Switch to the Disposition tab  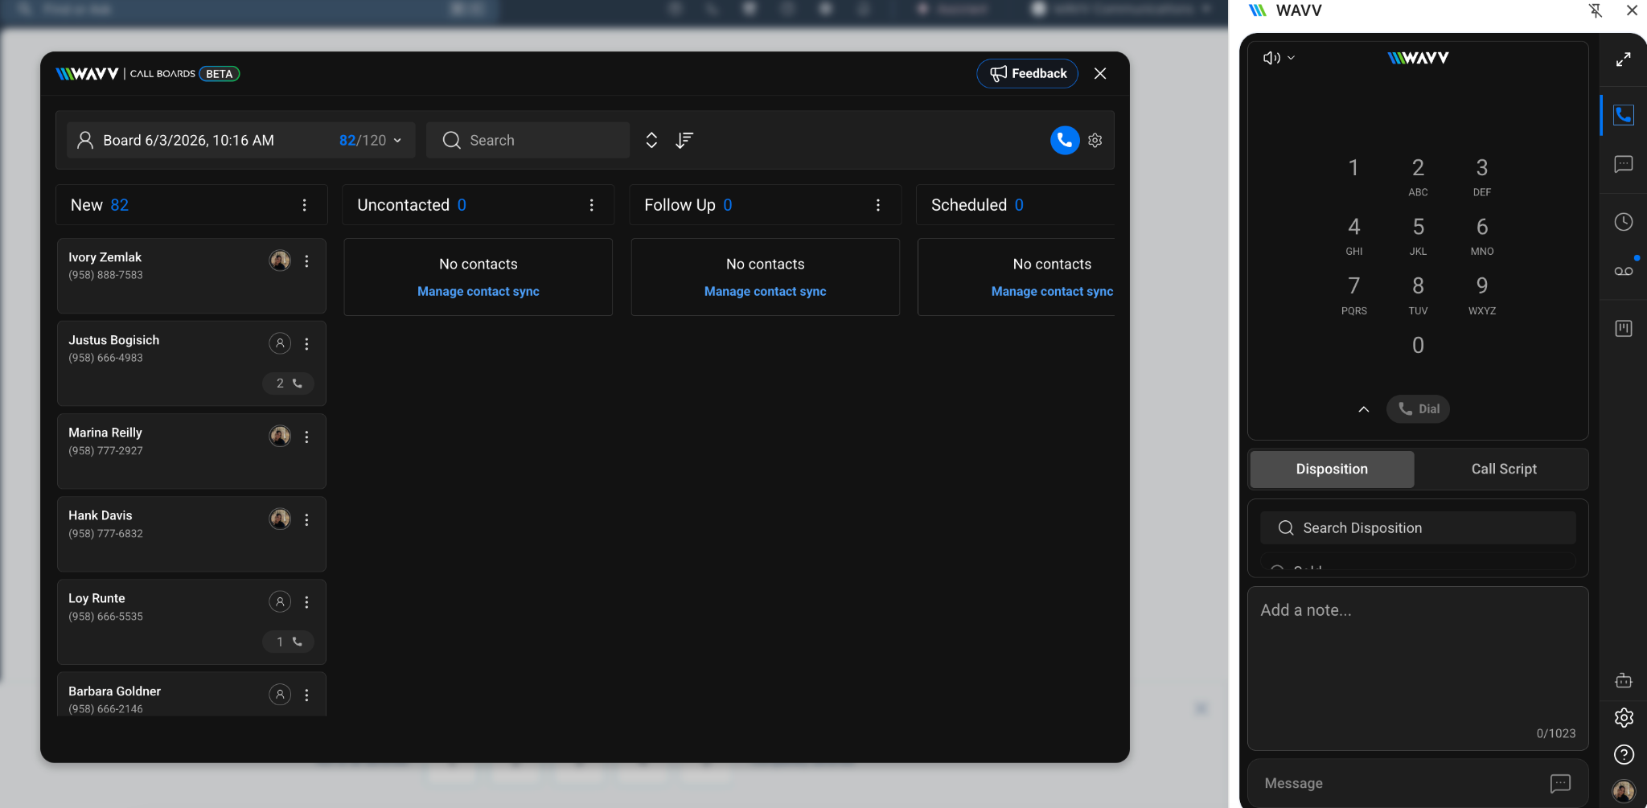click(1332, 469)
